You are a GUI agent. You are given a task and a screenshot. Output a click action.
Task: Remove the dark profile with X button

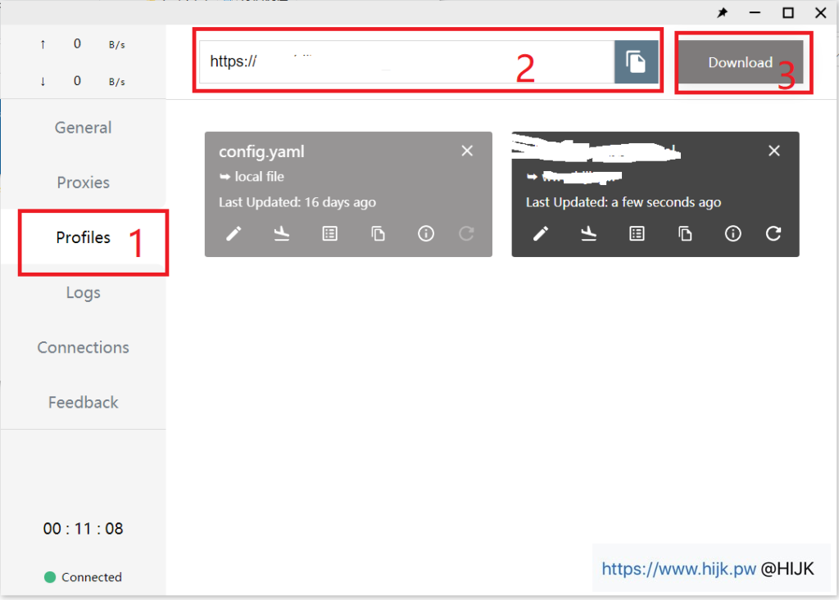(774, 151)
